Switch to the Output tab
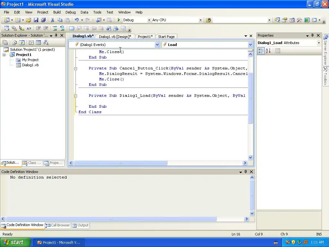This screenshot has height=247, width=329. [81, 225]
